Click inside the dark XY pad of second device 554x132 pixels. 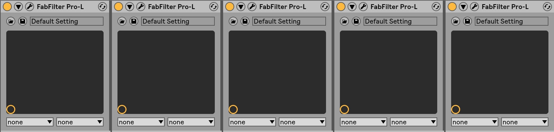coord(166,72)
